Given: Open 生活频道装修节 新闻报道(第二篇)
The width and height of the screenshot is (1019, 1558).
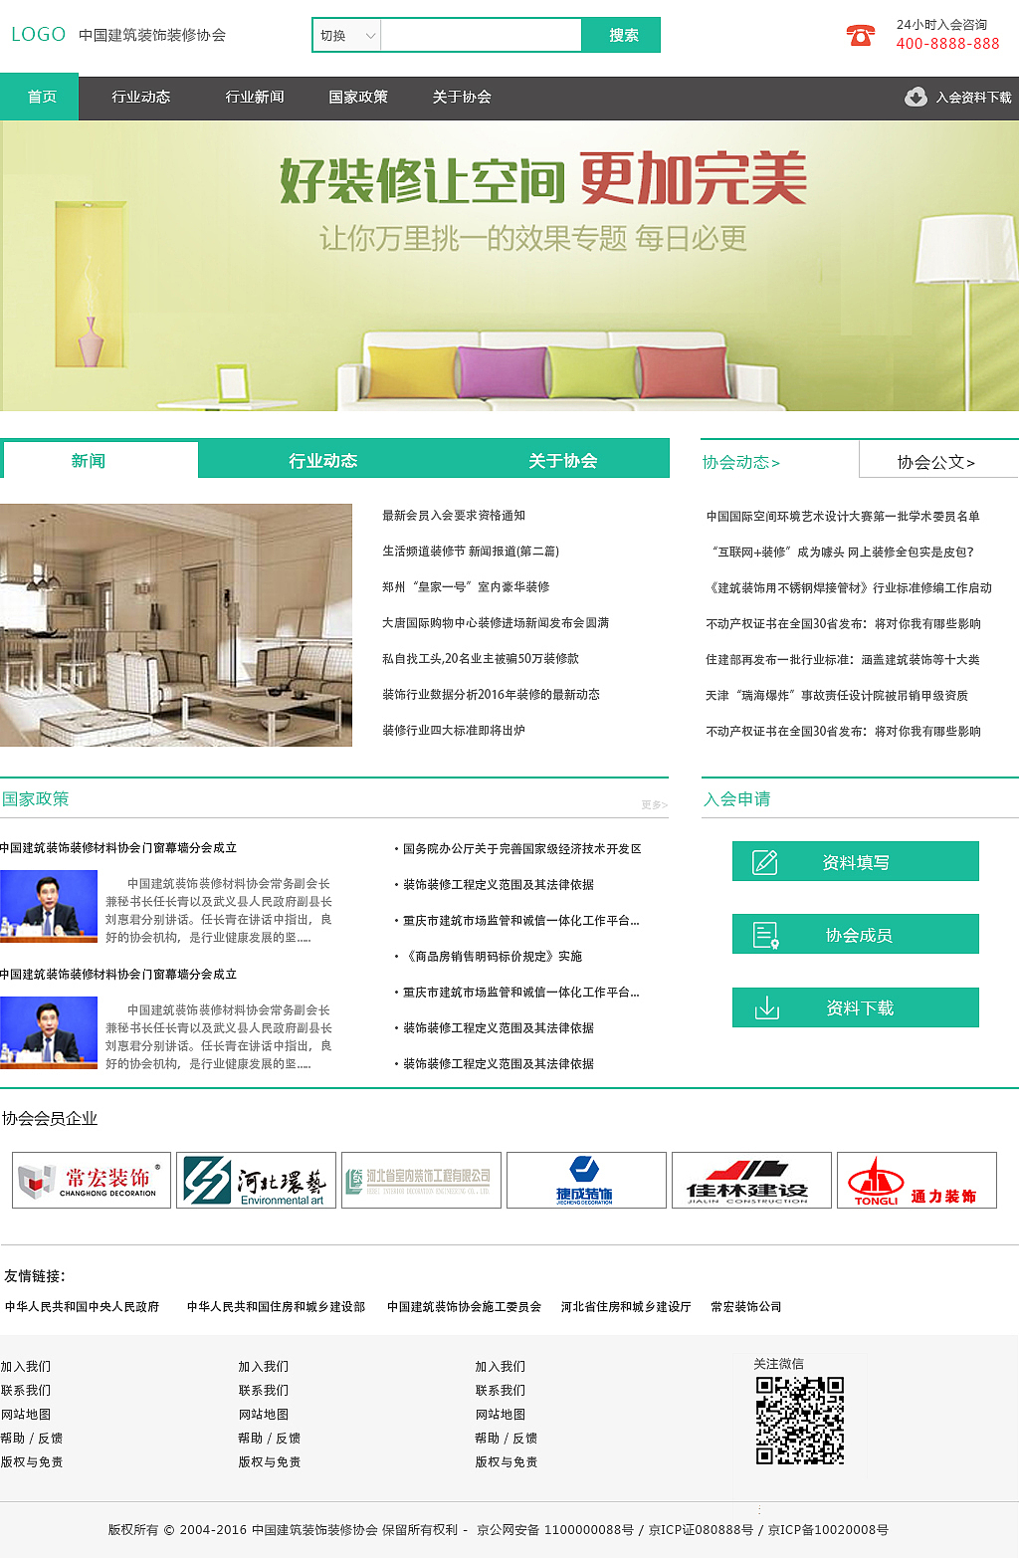Looking at the screenshot, I should click(x=471, y=552).
